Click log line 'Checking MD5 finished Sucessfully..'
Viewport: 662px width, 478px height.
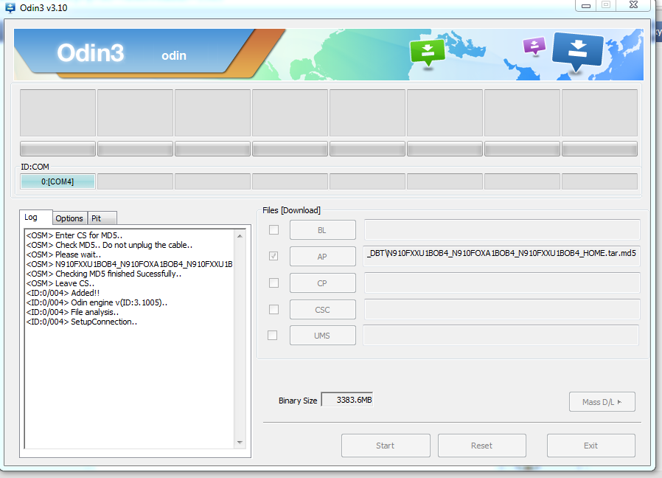[104, 274]
